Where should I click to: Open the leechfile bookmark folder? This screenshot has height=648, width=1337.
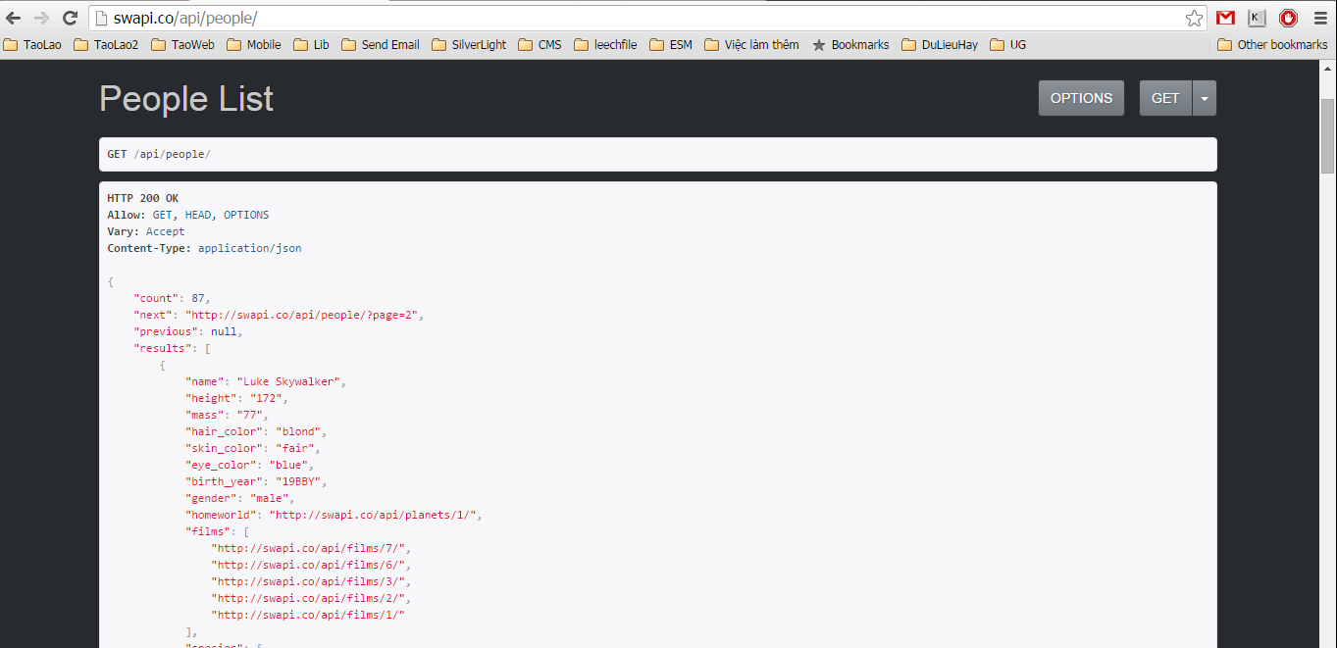[606, 44]
